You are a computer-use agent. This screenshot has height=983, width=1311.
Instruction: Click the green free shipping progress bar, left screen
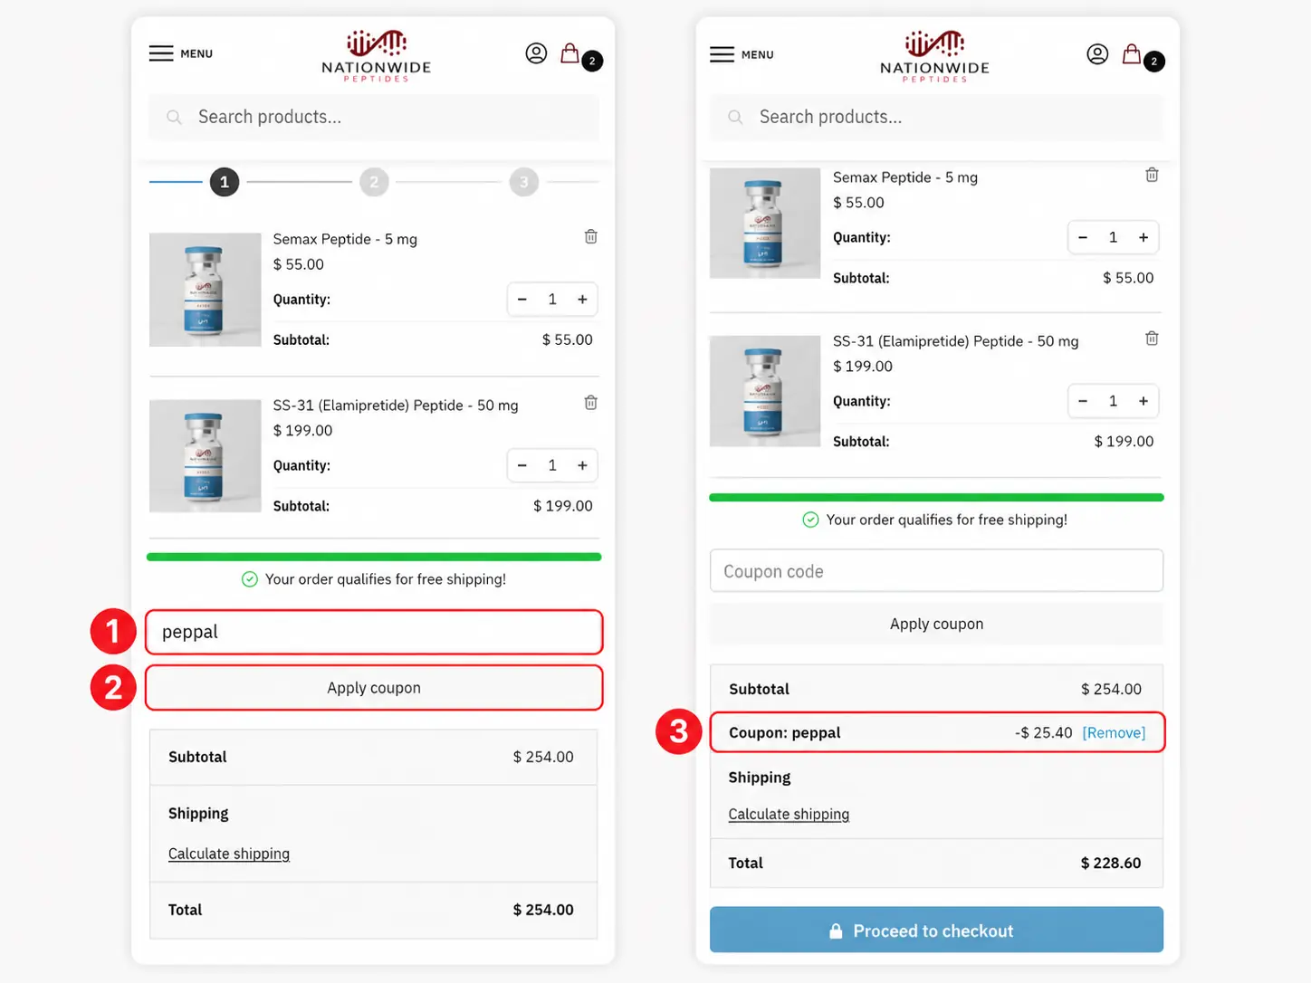[374, 557]
